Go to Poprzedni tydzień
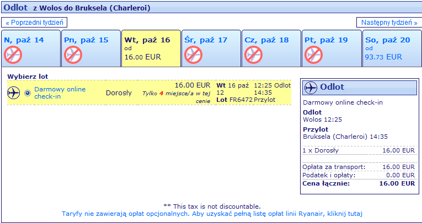Viewport: 422px width, 223px height. [34, 22]
